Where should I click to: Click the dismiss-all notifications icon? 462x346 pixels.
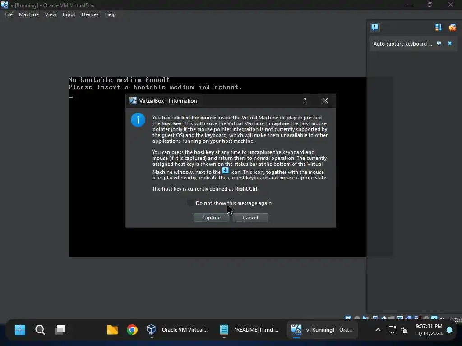pos(452,27)
